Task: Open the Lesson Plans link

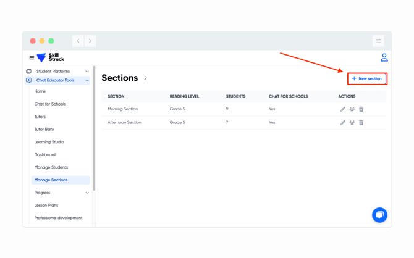Action: [x=46, y=205]
